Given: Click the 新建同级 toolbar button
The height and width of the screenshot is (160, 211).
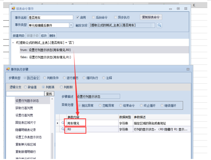Looking at the screenshot, I should pyautogui.click(x=18, y=36).
